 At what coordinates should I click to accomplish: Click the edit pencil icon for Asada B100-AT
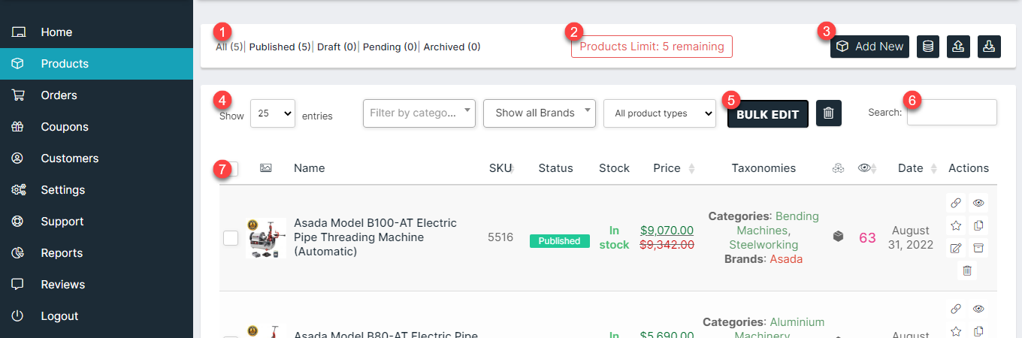(x=956, y=249)
